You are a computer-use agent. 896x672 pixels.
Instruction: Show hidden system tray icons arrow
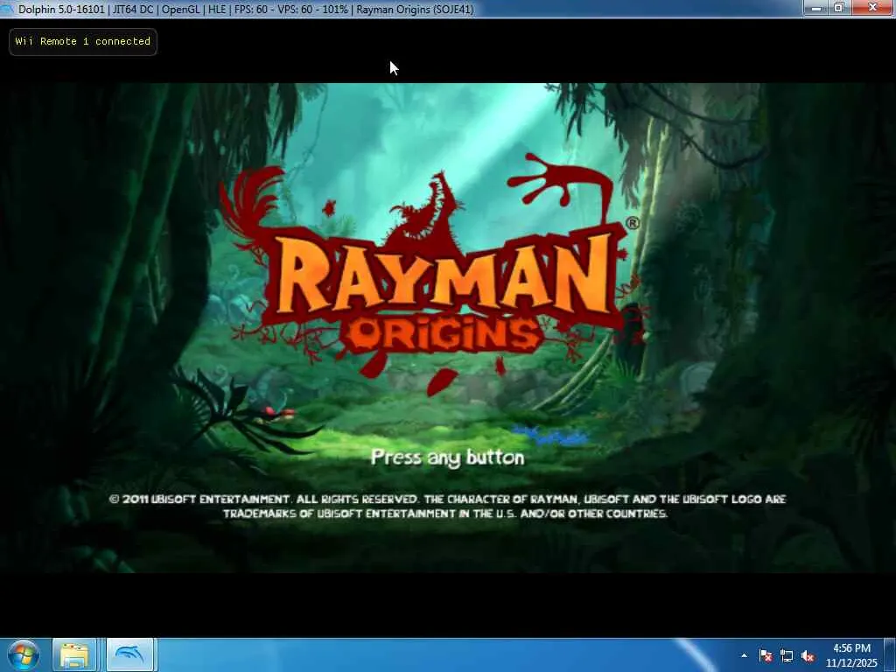(x=744, y=655)
